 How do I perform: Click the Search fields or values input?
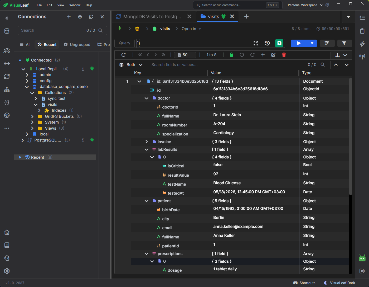[x=227, y=65]
